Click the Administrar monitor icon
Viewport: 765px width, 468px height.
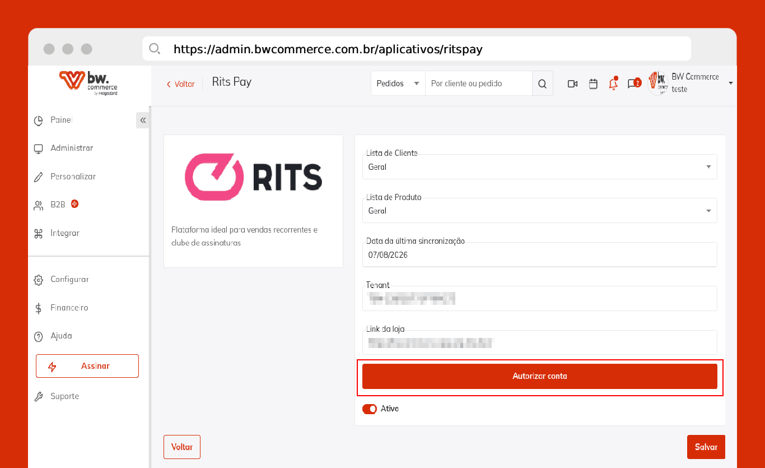point(39,149)
